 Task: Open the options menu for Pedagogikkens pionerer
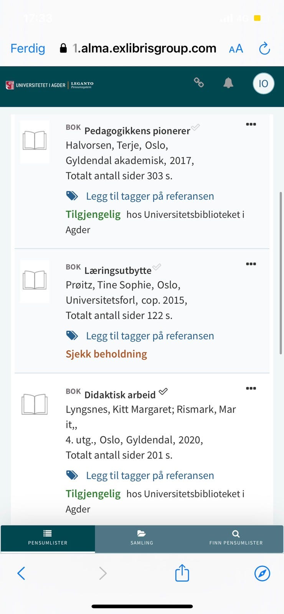coord(251,124)
